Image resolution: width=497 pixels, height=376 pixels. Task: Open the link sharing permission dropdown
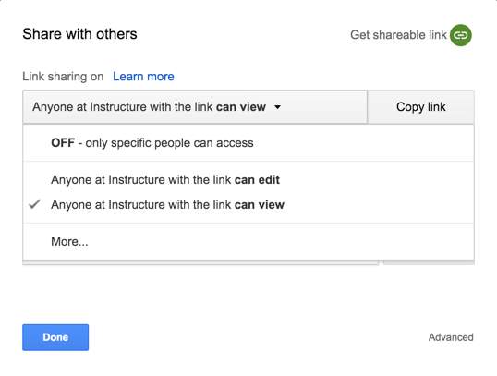(195, 107)
